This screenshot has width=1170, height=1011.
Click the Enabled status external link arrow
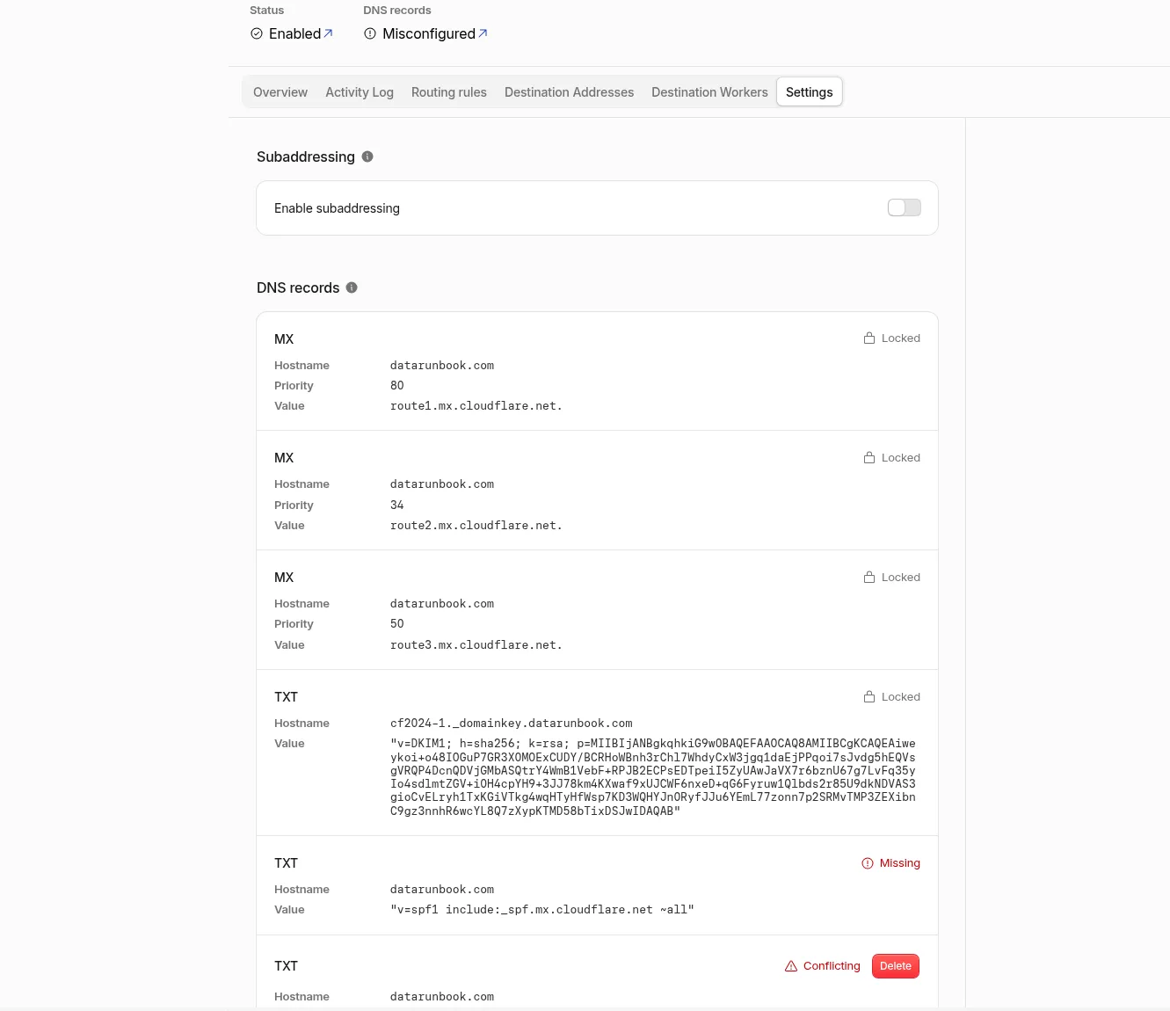328,33
